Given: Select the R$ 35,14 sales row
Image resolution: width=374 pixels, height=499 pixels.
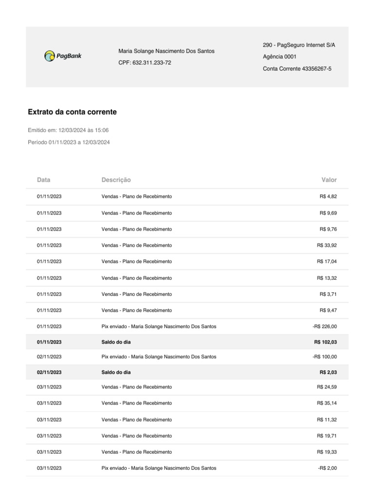Looking at the screenshot, I should click(187, 403).
